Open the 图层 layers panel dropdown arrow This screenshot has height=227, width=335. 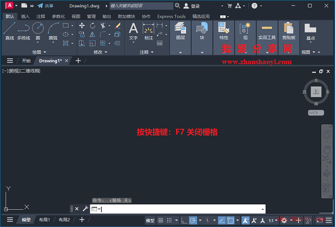click(x=180, y=52)
